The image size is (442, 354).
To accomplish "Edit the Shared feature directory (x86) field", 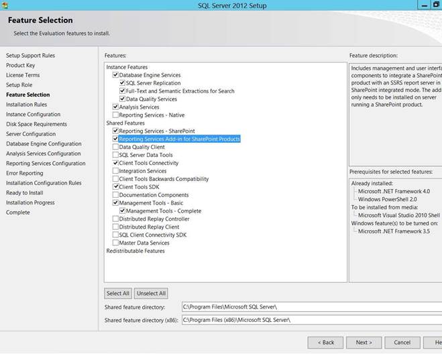I will click(312, 320).
